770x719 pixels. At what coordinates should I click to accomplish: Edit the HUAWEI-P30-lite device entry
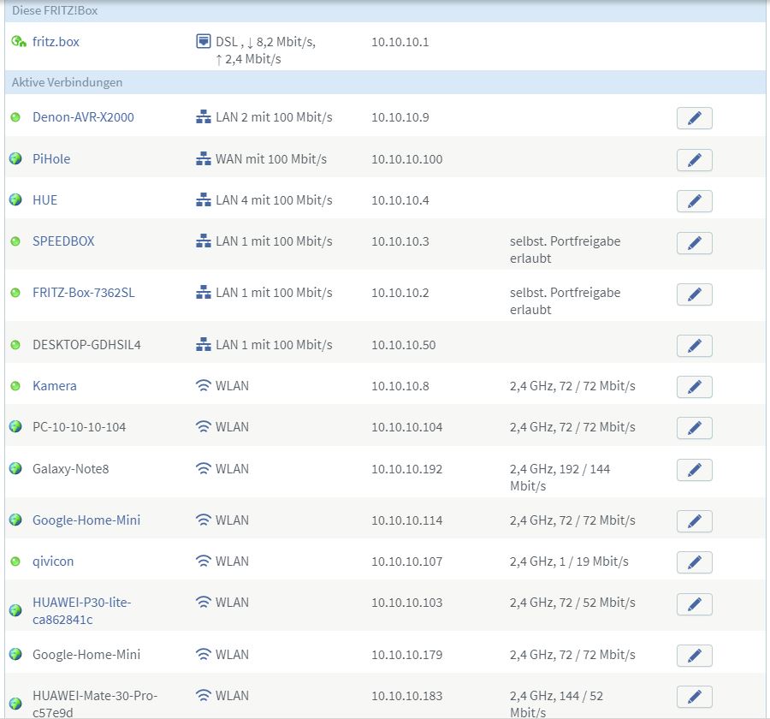694,604
